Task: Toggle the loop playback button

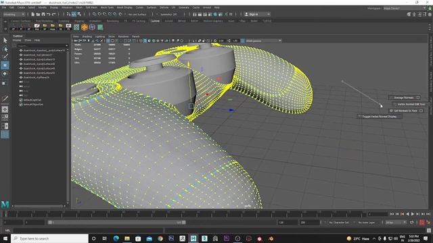Action: coord(412,222)
